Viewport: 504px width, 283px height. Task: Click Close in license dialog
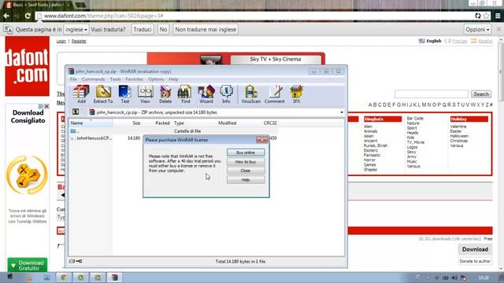(x=246, y=171)
